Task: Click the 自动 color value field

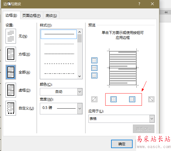Action: [59, 92]
